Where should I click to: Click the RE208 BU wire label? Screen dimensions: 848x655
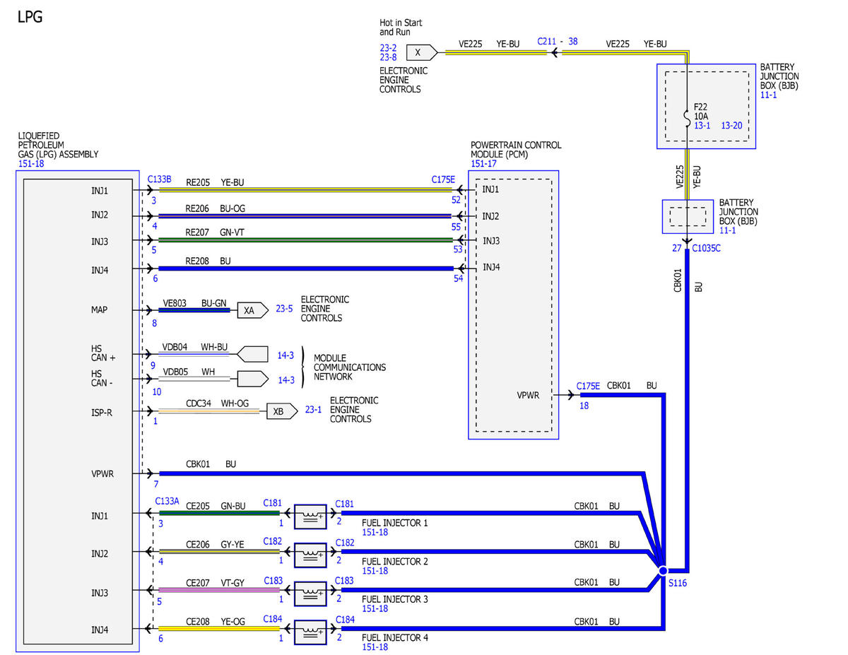tap(208, 261)
